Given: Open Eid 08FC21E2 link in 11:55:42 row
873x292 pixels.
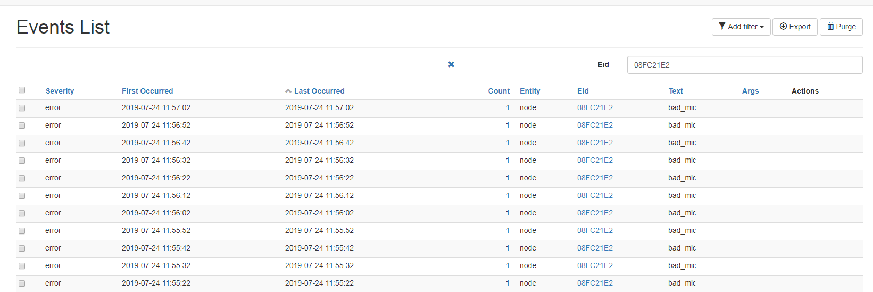Looking at the screenshot, I should point(595,248).
